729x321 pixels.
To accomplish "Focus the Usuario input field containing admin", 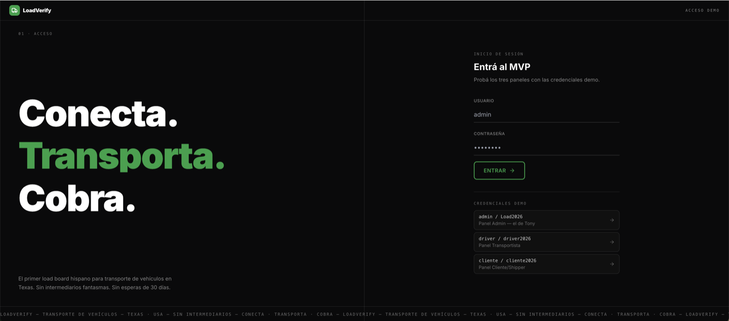I will click(x=546, y=115).
